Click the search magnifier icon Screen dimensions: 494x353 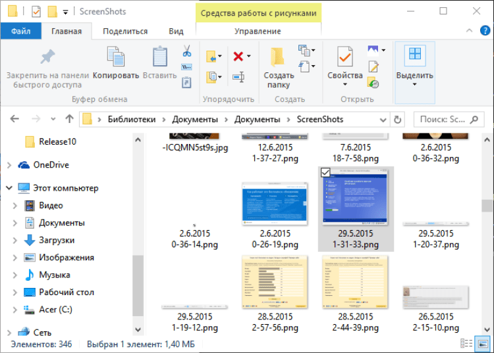pyautogui.click(x=474, y=120)
